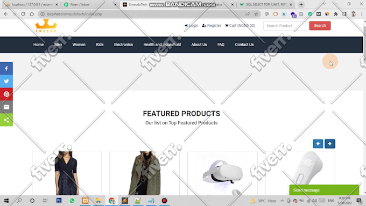Viewport: 366px width, 206px height.
Task: Click the browser back arrow
Action: click(6, 14)
